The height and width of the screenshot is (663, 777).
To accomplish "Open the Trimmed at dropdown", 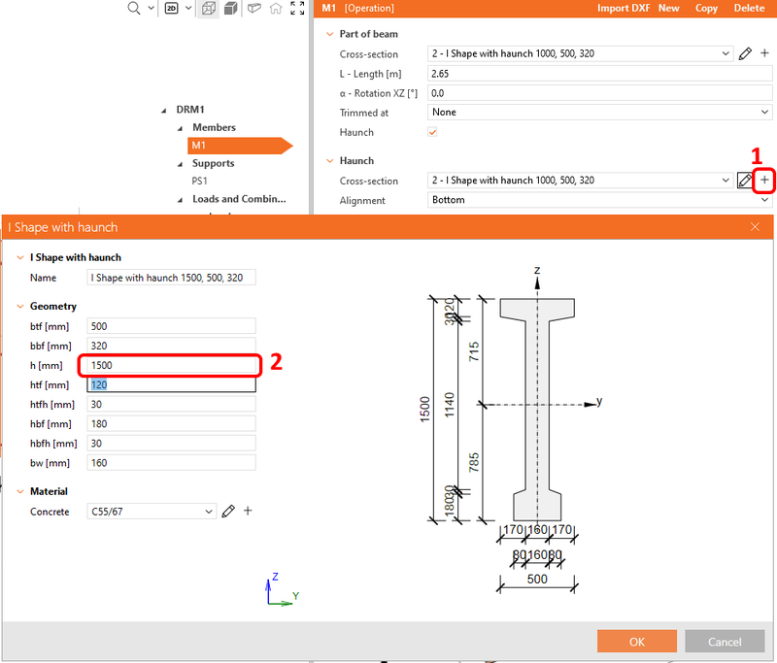I will (x=766, y=113).
